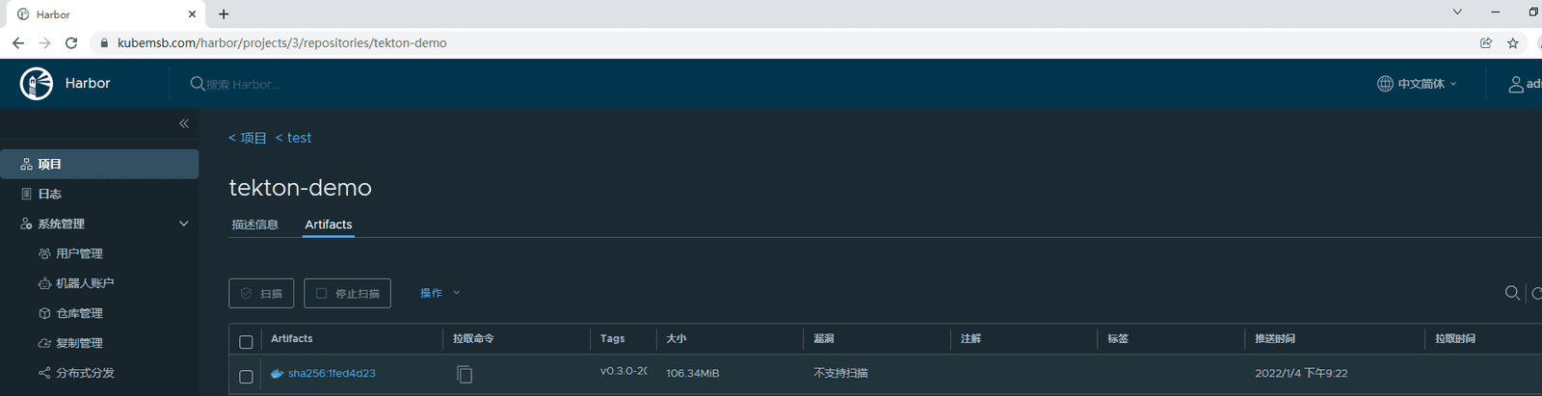Screen dimensions: 1542x396
Task: Switch to the Artifacts tab
Action: (x=329, y=224)
